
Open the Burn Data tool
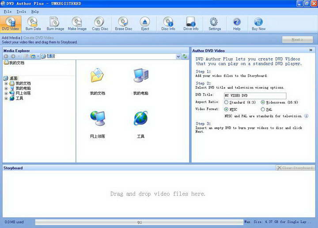[x=33, y=24]
